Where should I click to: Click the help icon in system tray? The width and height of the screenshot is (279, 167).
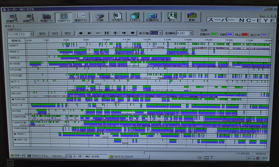pyautogui.click(x=199, y=157)
